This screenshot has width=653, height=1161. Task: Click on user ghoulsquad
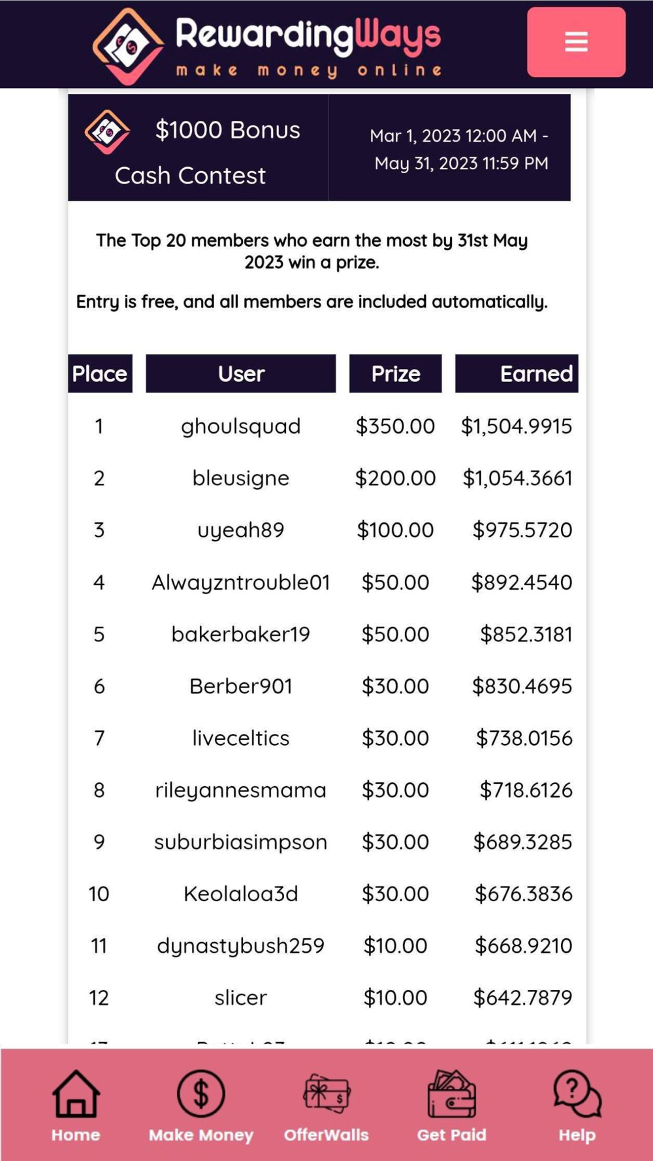pyautogui.click(x=241, y=426)
